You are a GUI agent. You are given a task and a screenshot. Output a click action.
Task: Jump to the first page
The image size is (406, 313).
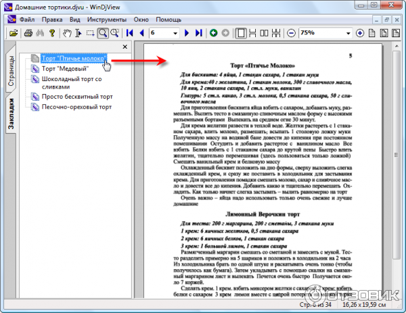coord(129,32)
